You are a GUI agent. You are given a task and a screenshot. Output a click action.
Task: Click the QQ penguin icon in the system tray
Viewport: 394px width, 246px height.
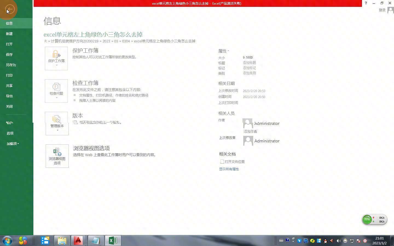click(x=325, y=241)
